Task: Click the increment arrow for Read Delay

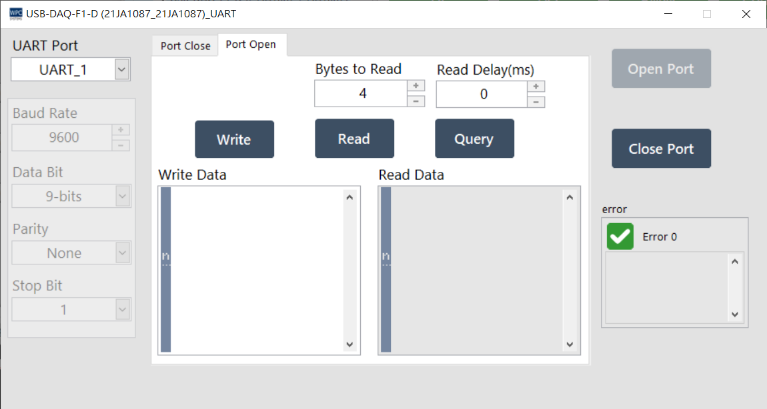Action: click(x=536, y=85)
